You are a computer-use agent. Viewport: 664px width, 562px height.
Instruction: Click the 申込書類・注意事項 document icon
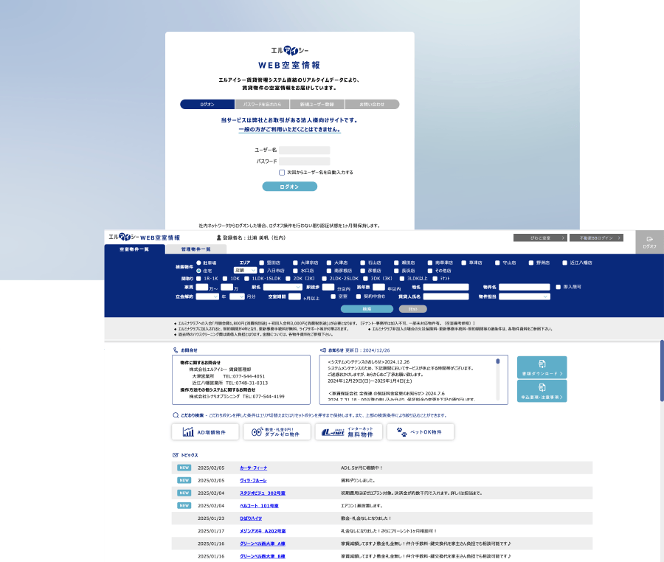click(542, 386)
